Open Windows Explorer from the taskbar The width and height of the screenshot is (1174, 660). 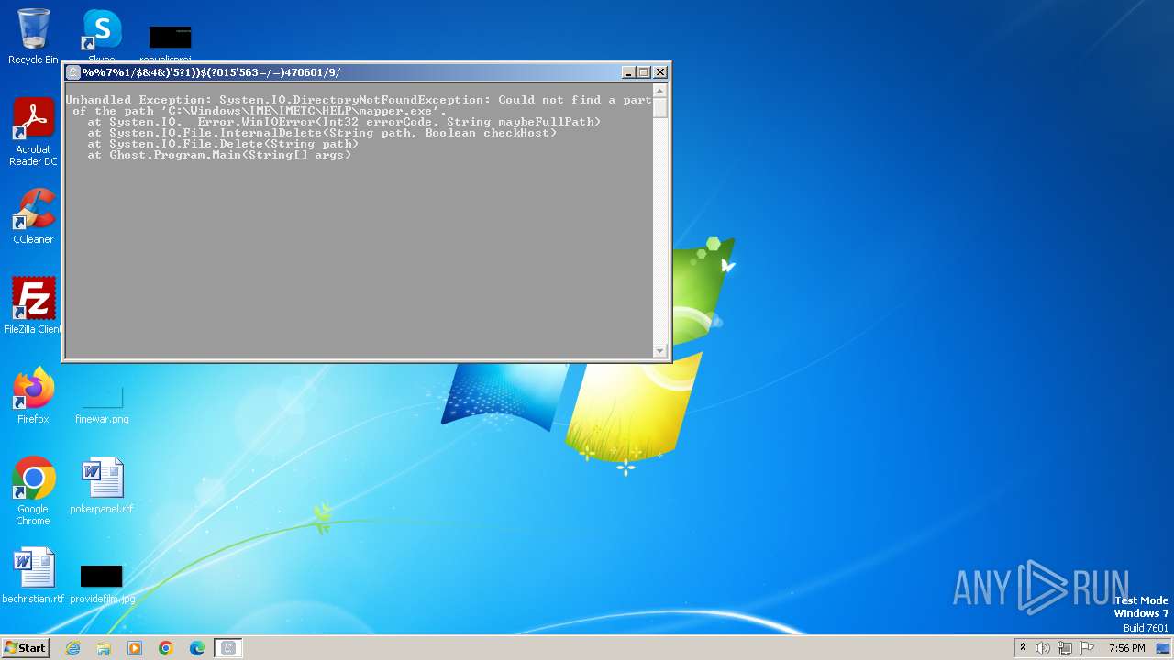tap(104, 648)
